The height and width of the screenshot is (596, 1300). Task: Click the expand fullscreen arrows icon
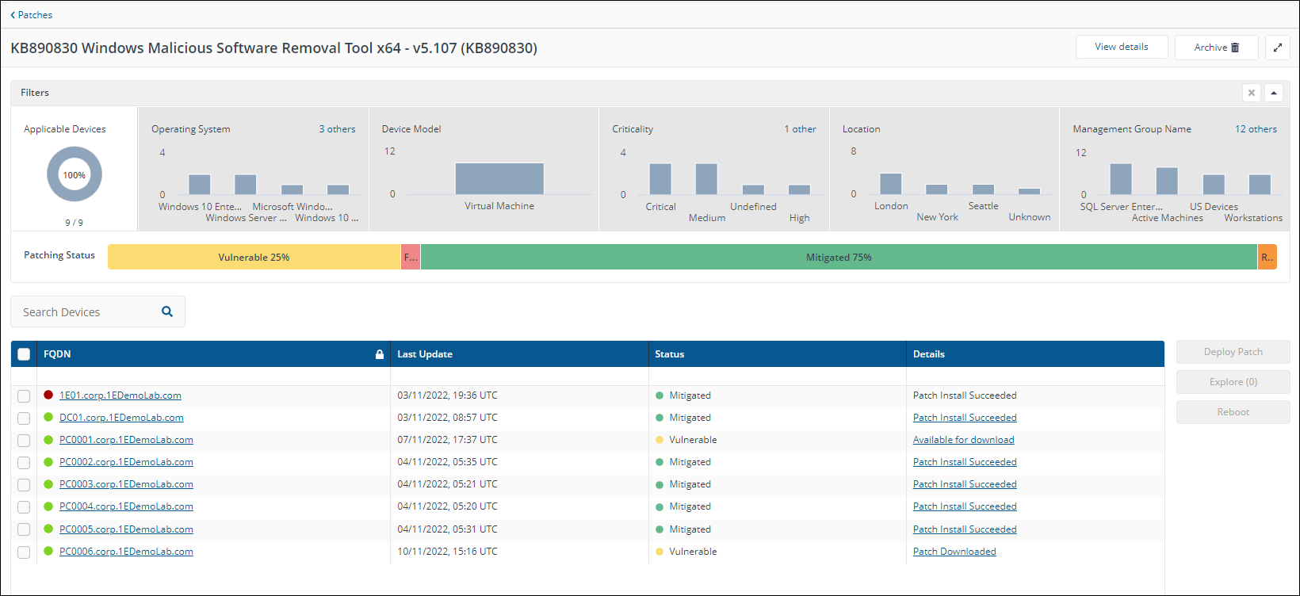[1277, 48]
